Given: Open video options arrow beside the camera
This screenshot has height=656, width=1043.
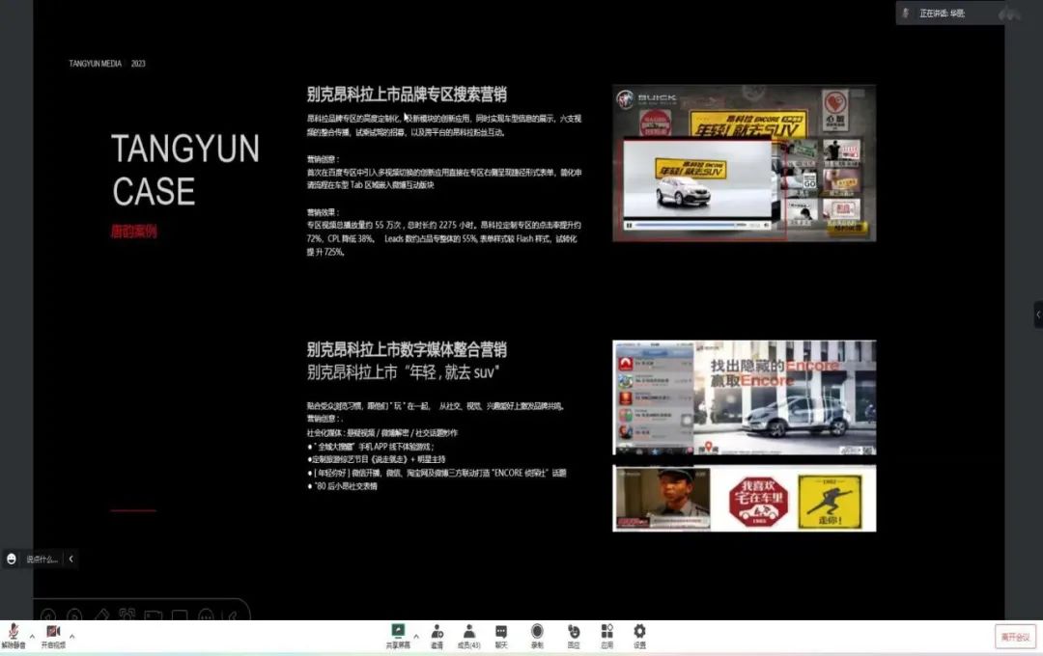Looking at the screenshot, I should (71, 636).
